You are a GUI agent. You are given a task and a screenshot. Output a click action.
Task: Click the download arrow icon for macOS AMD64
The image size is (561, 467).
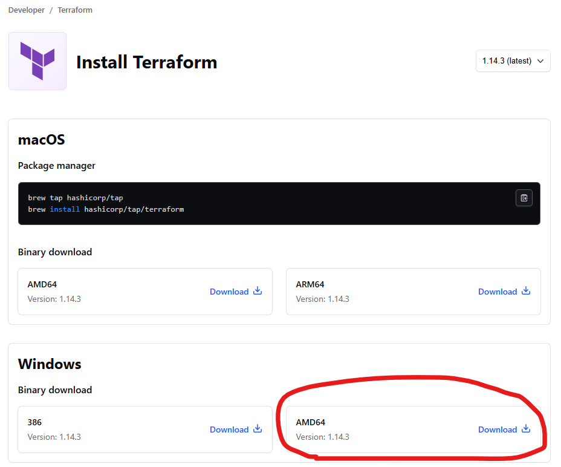click(x=258, y=290)
